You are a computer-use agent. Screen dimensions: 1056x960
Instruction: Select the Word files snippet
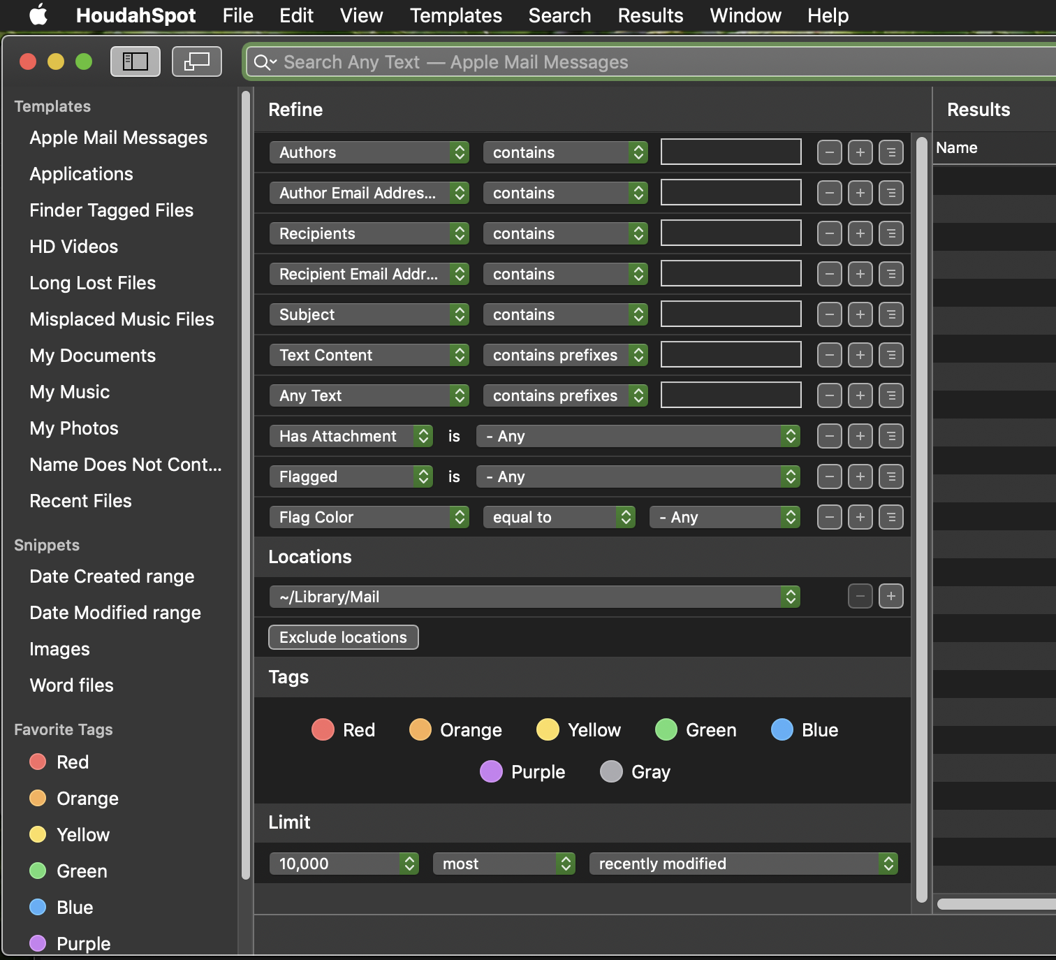point(72,685)
